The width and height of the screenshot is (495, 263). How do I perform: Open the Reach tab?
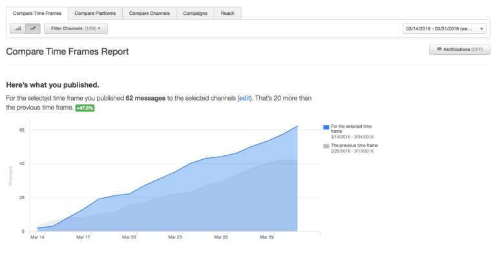tap(227, 14)
